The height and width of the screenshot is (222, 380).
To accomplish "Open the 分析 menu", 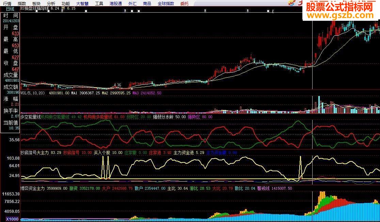I will 51,3.
